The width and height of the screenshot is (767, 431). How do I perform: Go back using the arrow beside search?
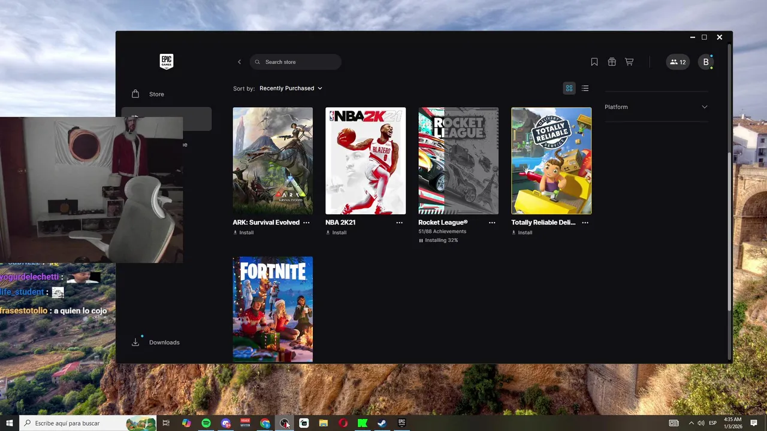(x=239, y=62)
